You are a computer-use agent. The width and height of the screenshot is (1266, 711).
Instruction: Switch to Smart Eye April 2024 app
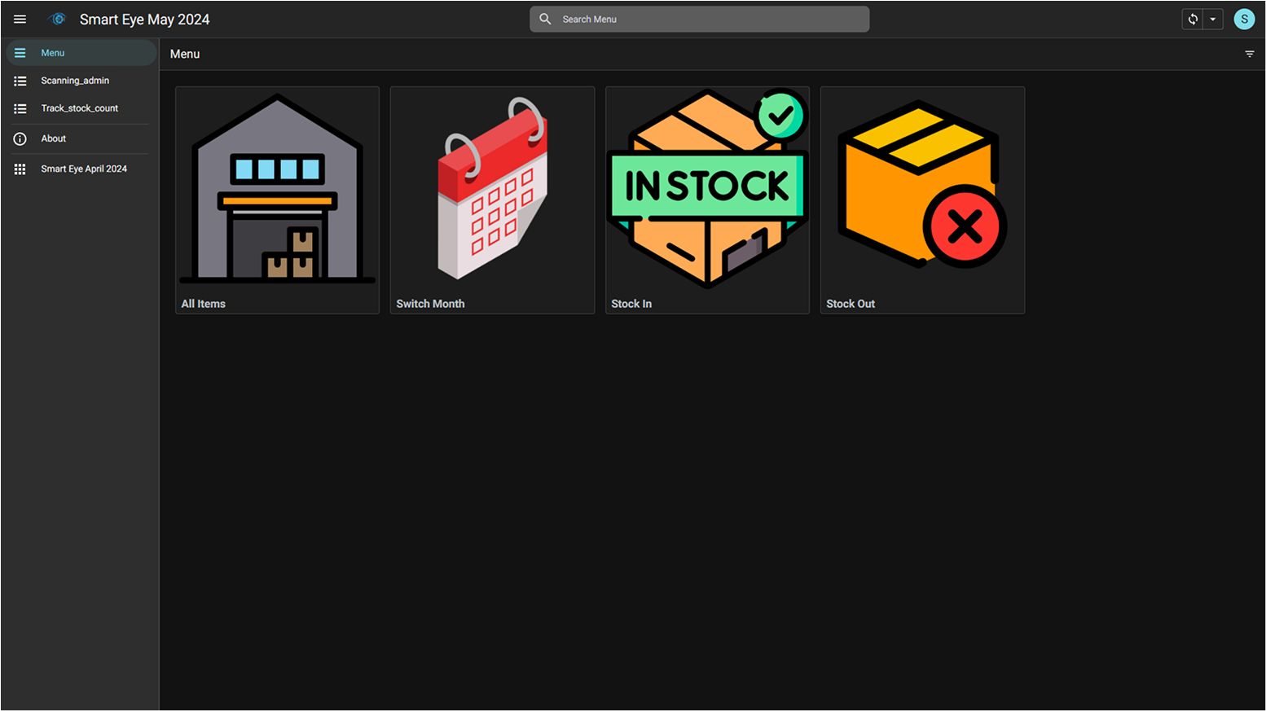click(84, 169)
